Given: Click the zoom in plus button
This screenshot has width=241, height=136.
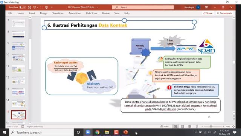Looking at the screenshot, I should pos(223,127).
